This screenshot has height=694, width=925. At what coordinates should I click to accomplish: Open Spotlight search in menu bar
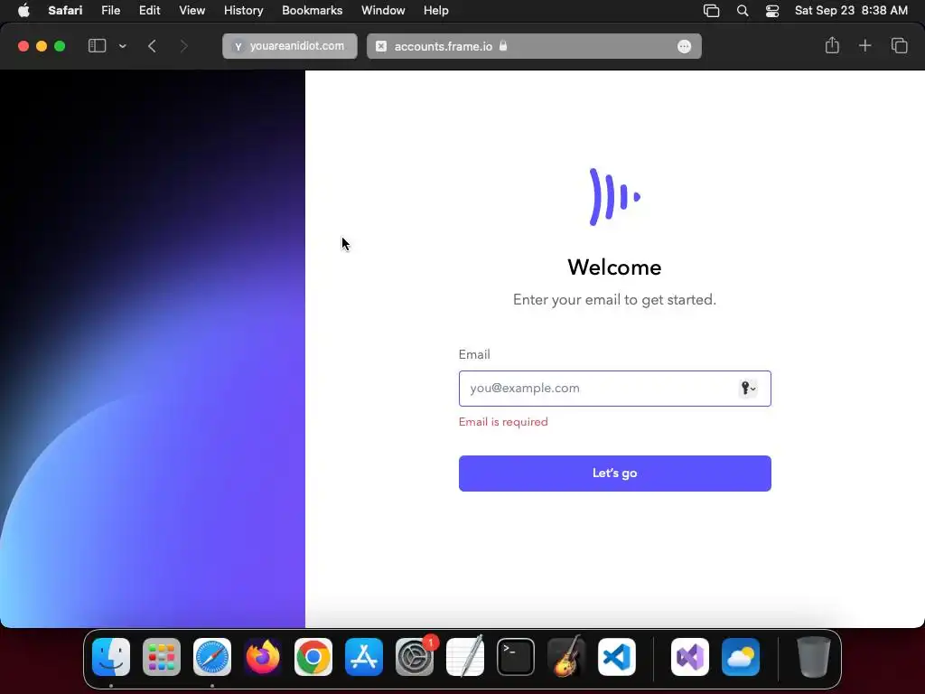[743, 11]
